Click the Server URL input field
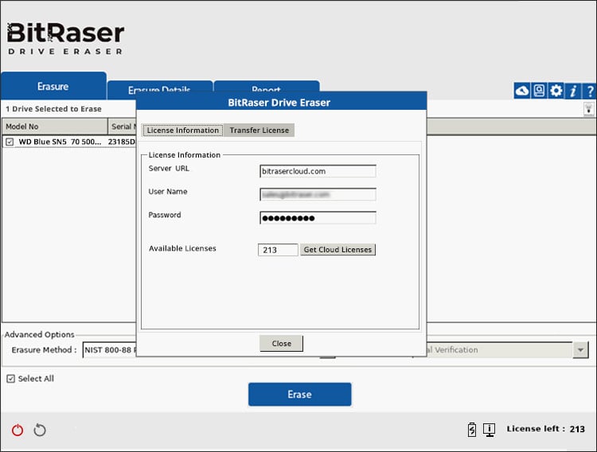This screenshot has height=452, width=597. click(318, 171)
